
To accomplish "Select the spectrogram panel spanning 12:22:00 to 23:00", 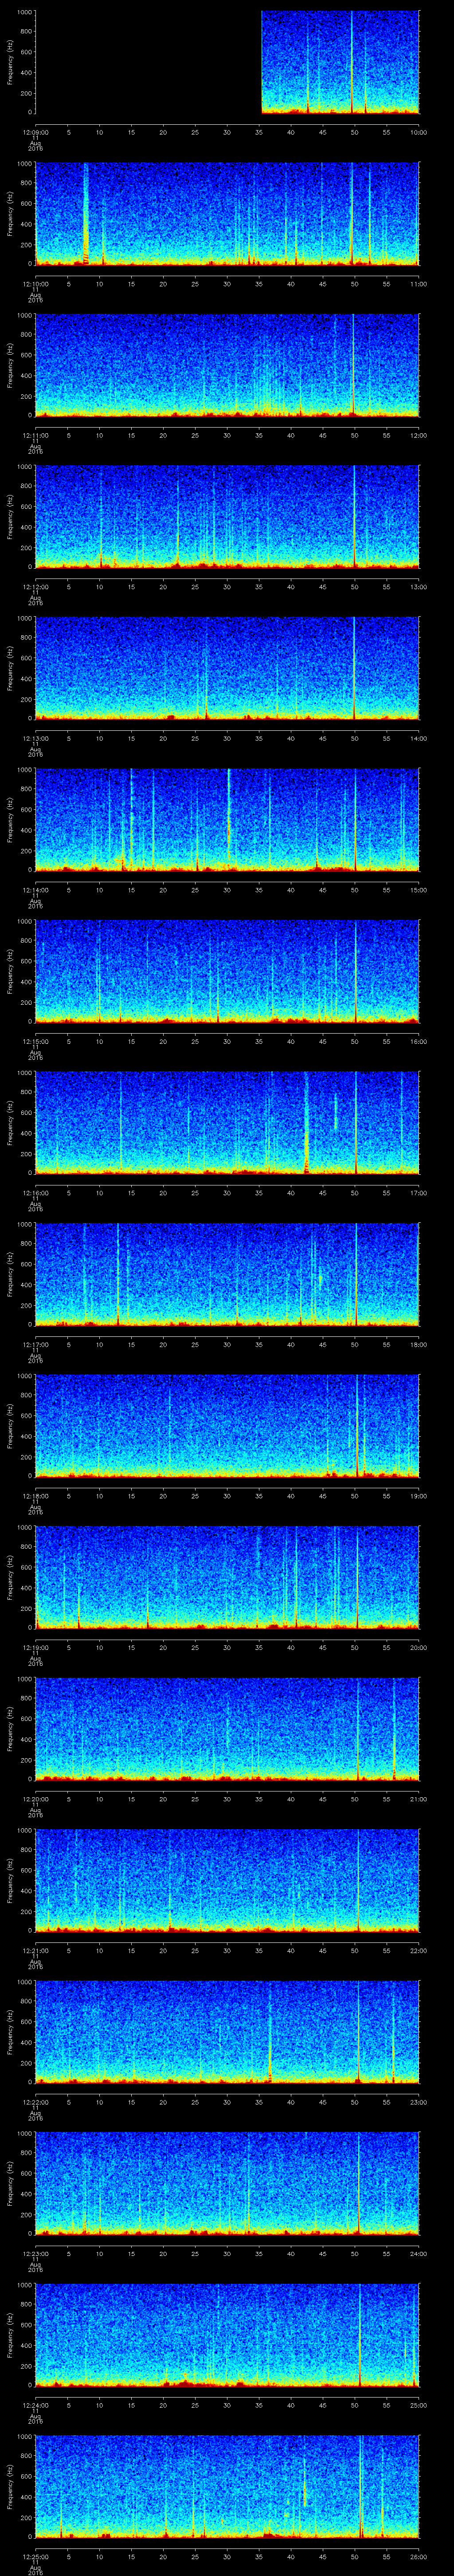I will coord(227,2032).
